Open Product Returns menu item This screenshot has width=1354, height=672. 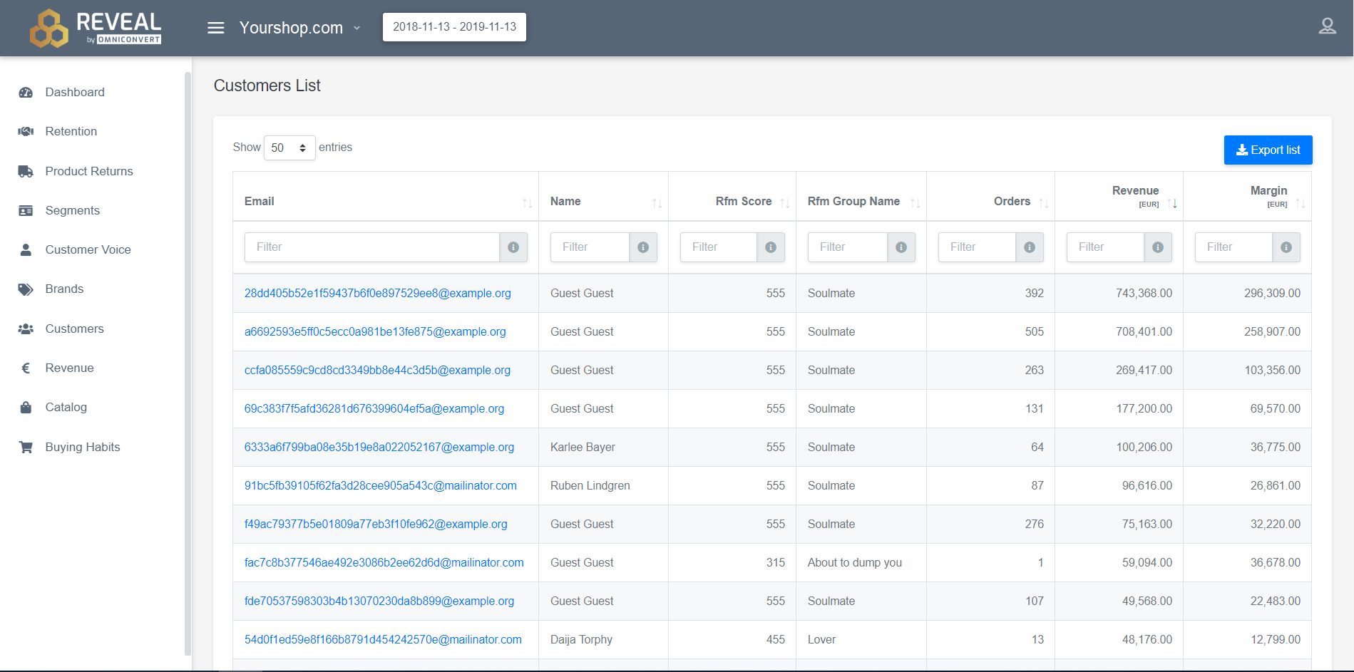[x=89, y=171]
